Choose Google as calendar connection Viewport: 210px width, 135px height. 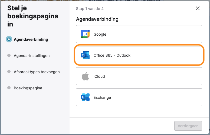click(x=139, y=34)
